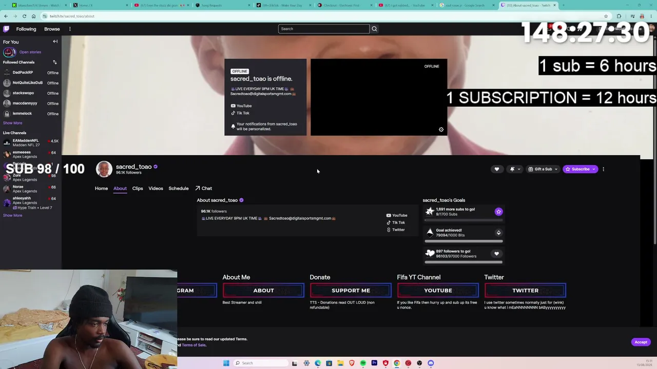This screenshot has width=657, height=369.
Task: Open NotQuiteLikeDuB channel in sidebar
Action: pyautogui.click(x=31, y=83)
